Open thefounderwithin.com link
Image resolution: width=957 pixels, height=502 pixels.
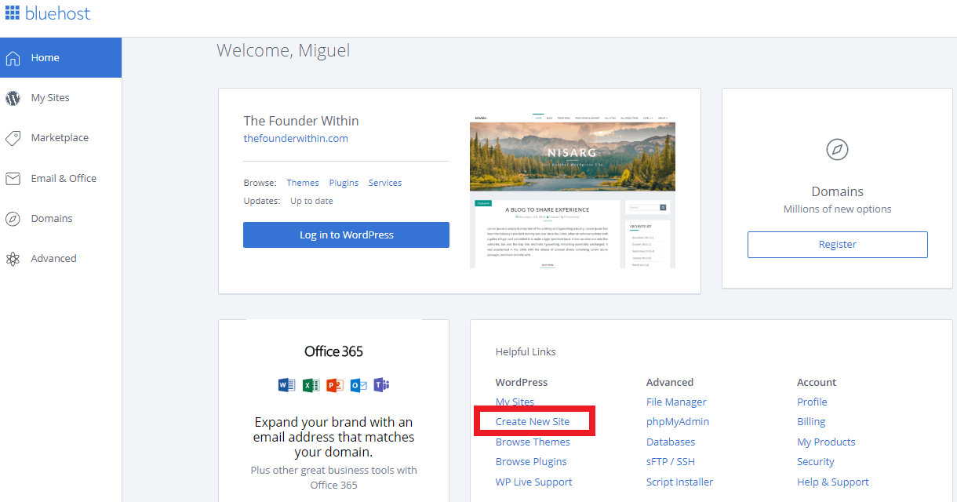click(x=296, y=138)
